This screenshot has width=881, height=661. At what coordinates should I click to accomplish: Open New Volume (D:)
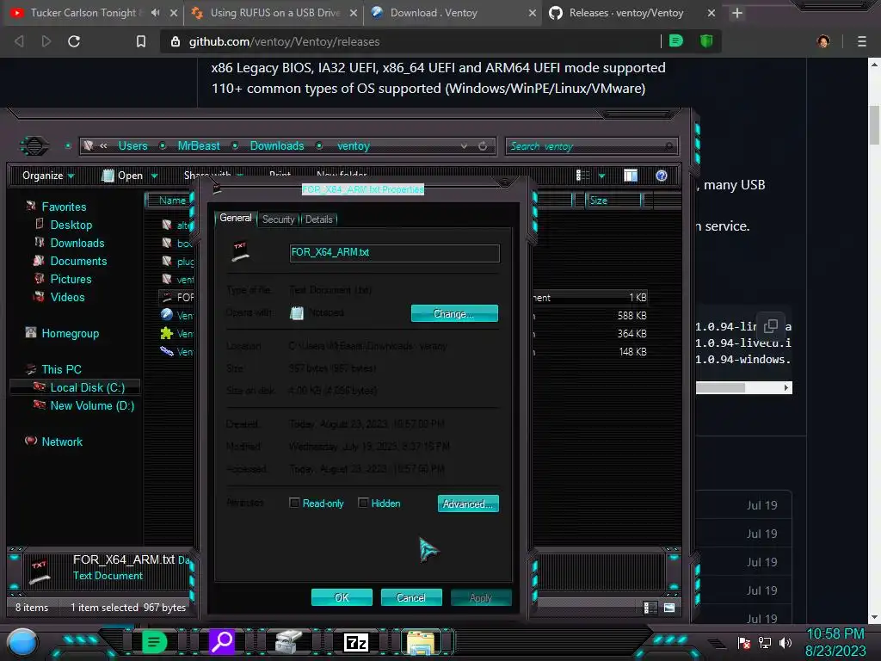[91, 405]
